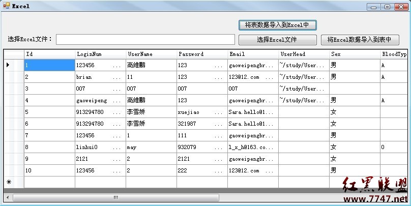Select Password cell 'xuejiao'
The image size is (411, 206).
[x=202, y=112]
